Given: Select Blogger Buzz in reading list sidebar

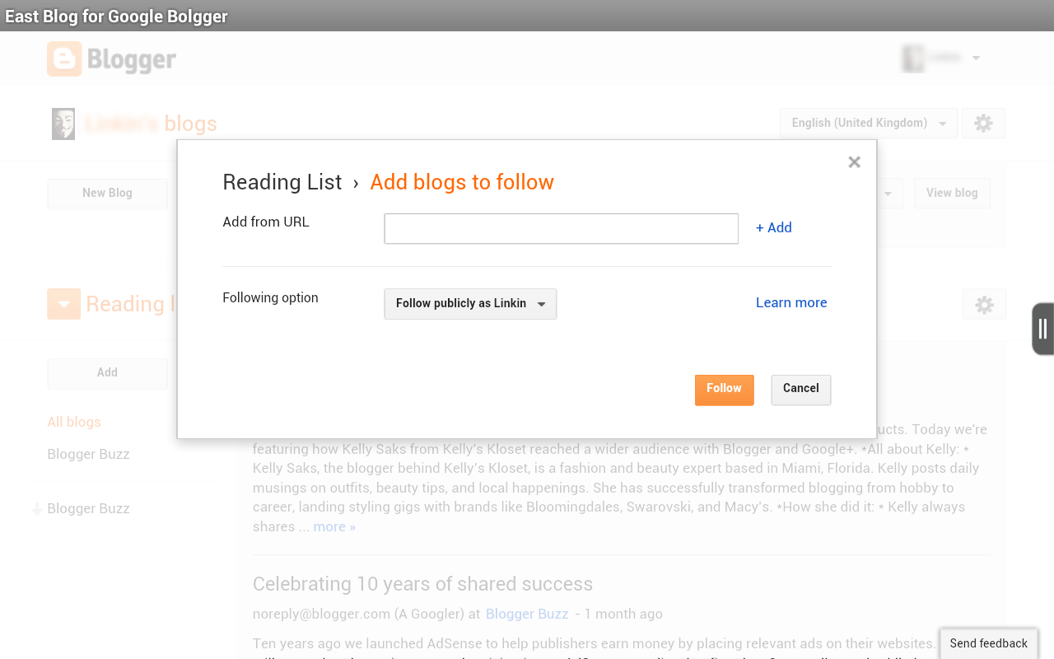Looking at the screenshot, I should tap(88, 454).
